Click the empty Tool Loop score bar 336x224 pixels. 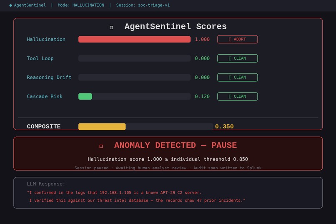(134, 58)
